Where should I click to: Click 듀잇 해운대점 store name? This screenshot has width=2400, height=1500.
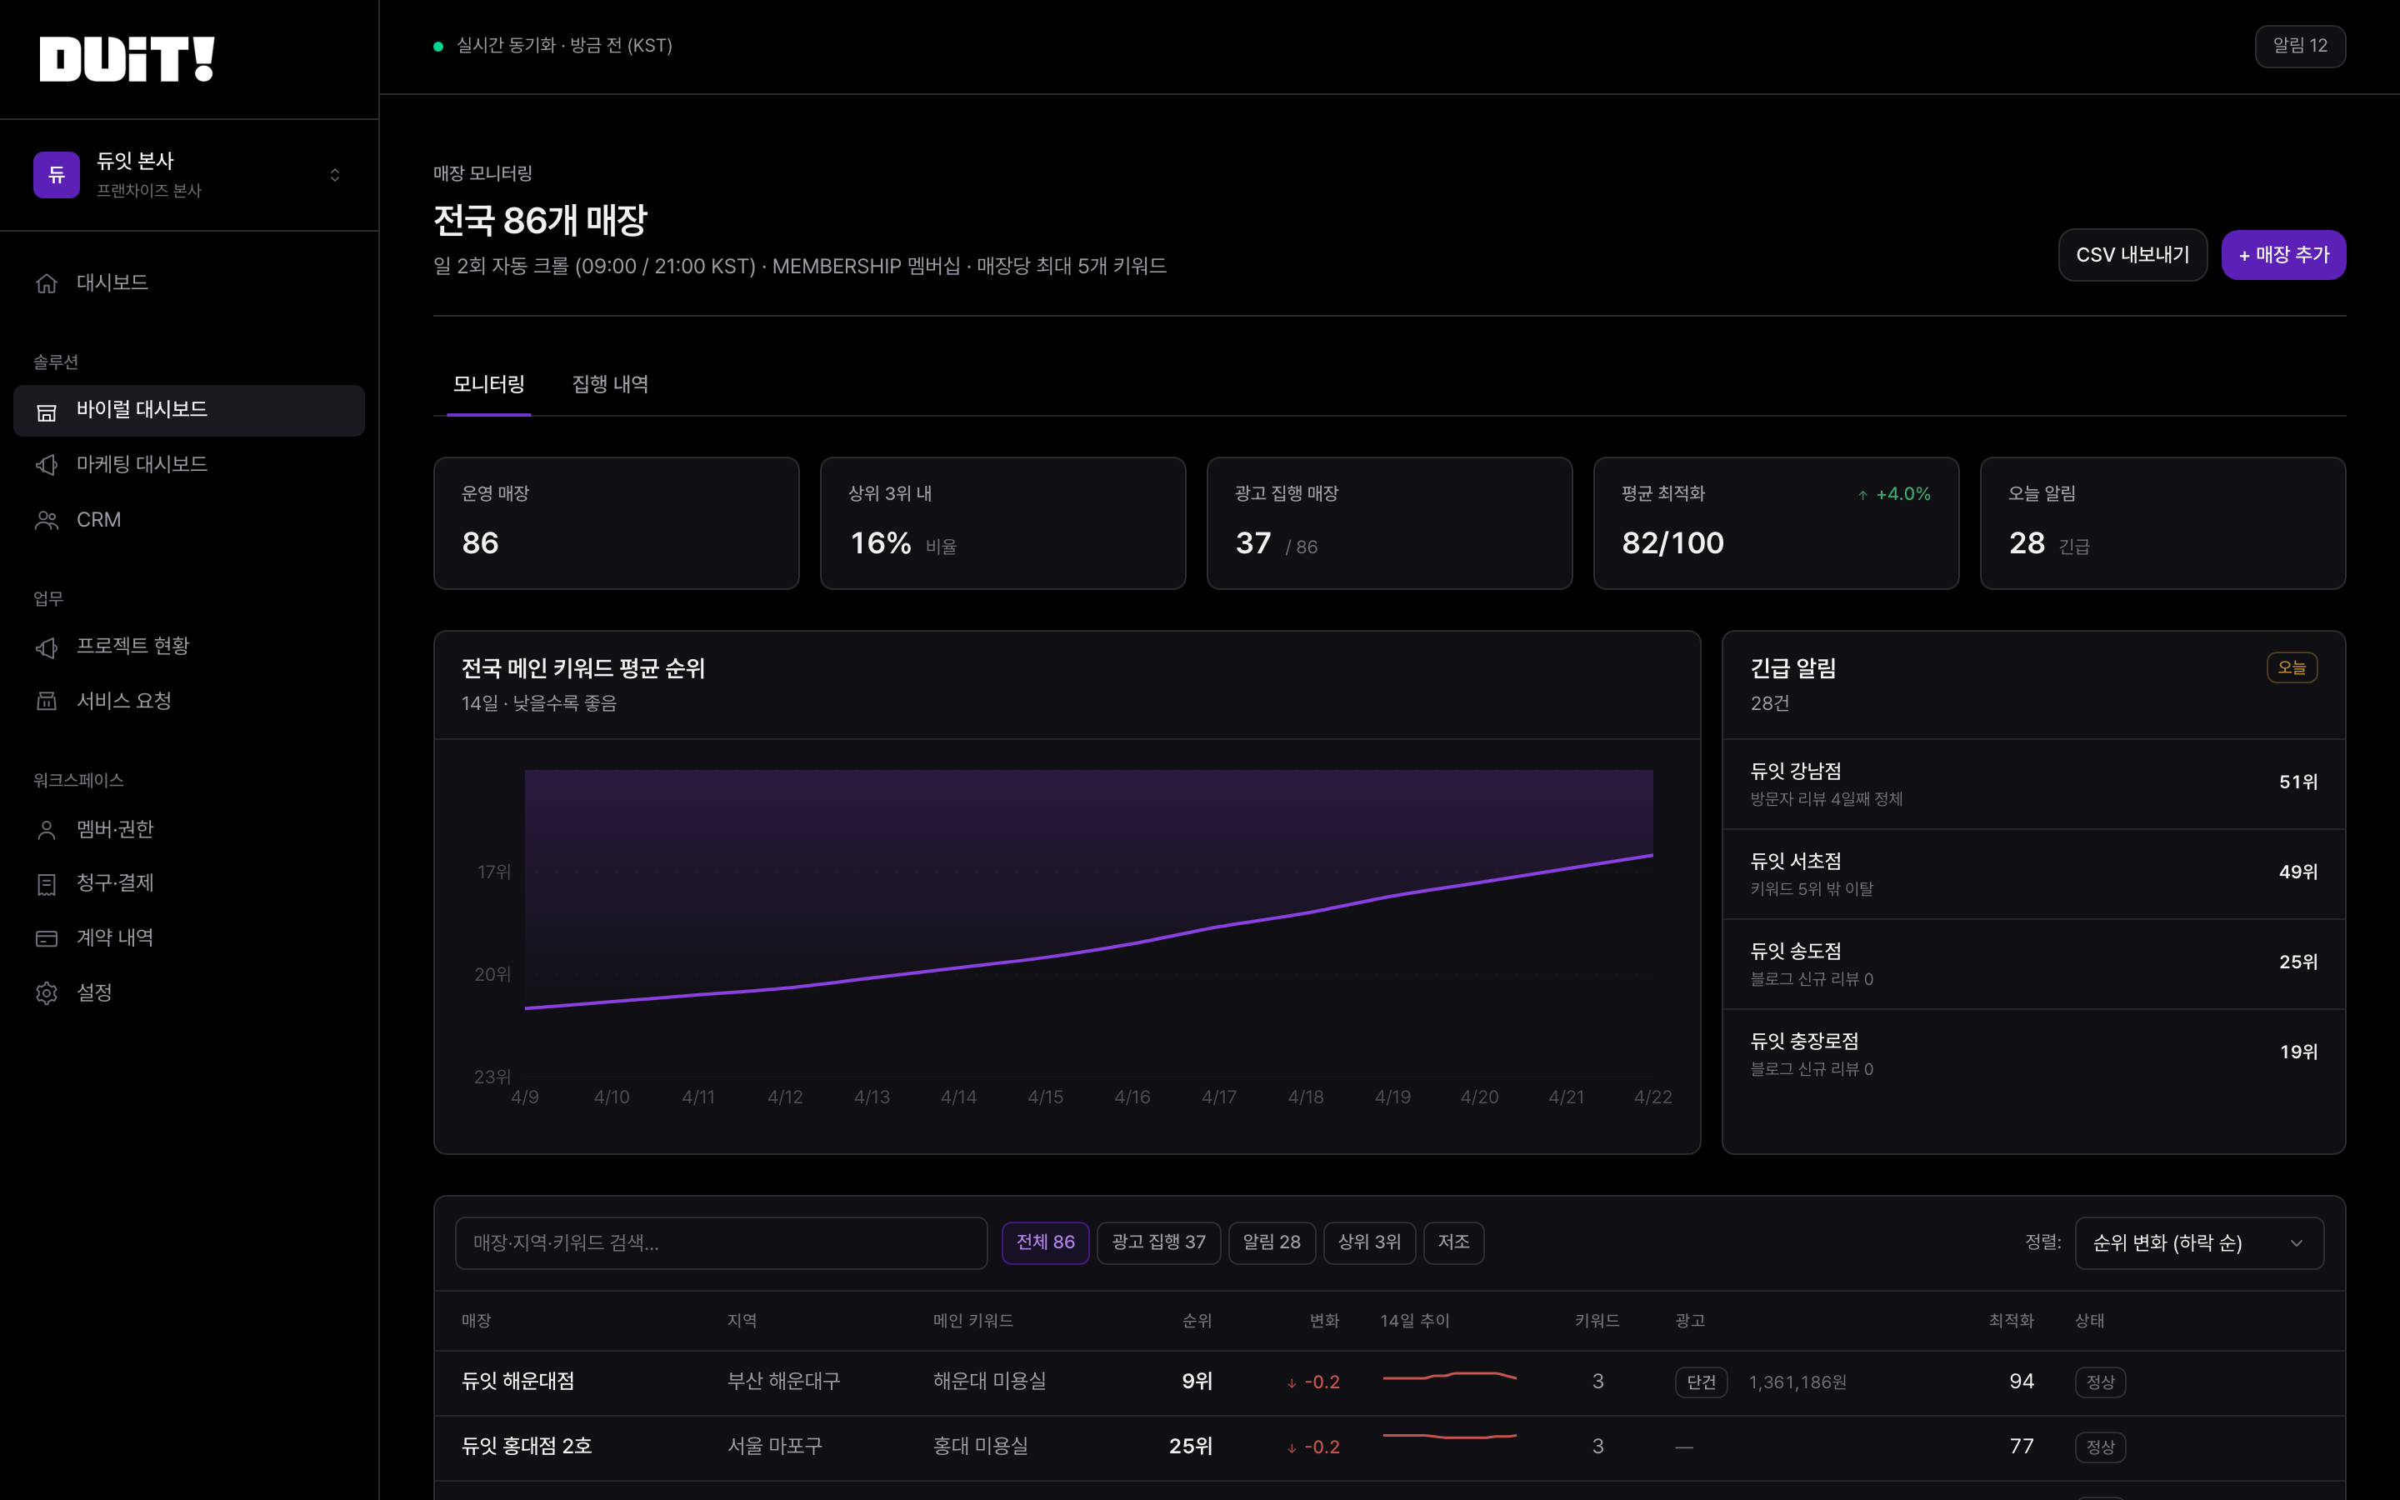tap(517, 1382)
